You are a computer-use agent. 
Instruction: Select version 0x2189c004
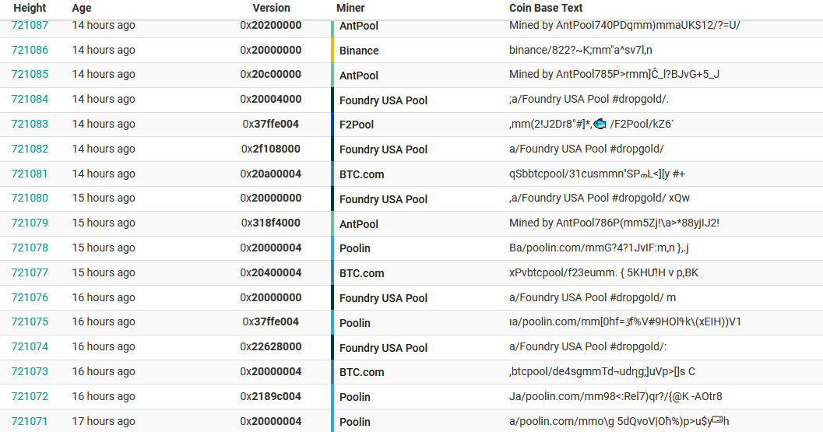coord(271,396)
